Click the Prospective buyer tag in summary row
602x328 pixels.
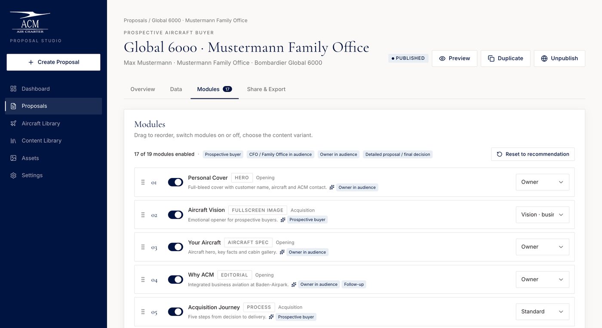tap(223, 154)
